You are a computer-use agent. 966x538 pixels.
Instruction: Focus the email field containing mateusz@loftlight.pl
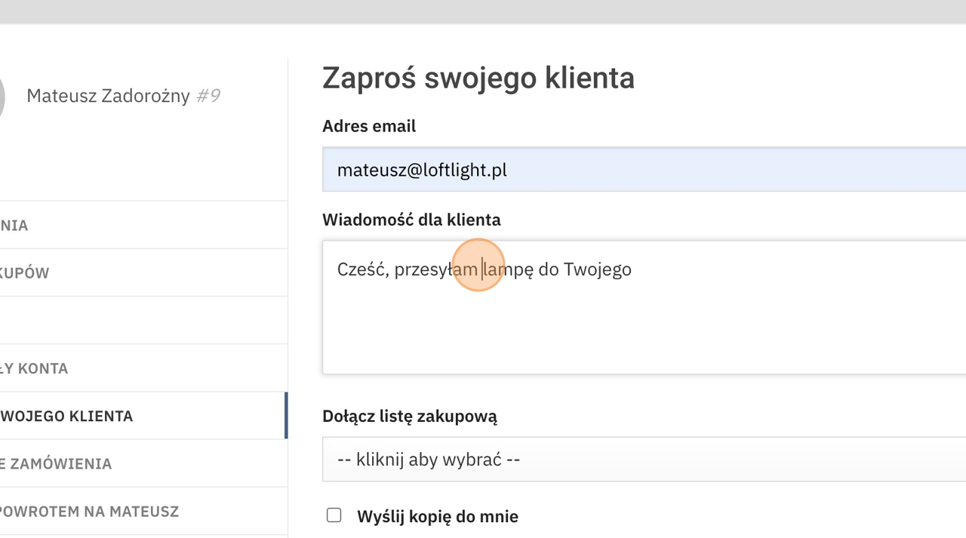643,170
